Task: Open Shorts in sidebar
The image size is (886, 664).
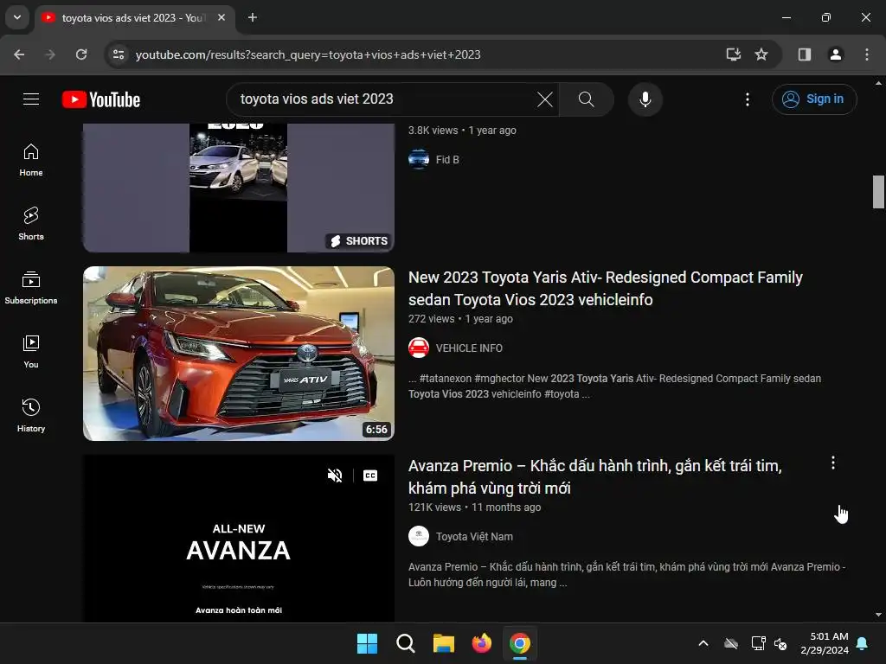Action: [31, 224]
